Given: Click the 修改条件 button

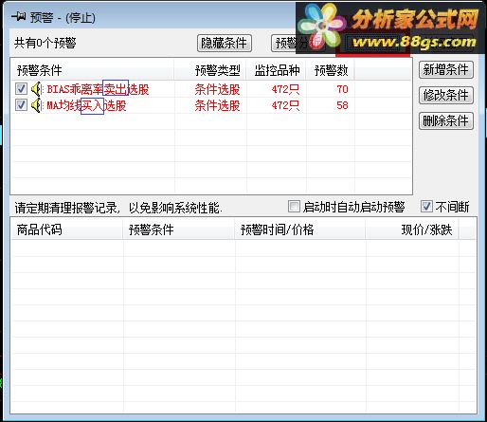Looking at the screenshot, I should (446, 95).
